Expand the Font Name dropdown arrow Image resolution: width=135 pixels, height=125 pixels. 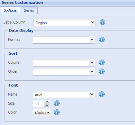[92, 95]
